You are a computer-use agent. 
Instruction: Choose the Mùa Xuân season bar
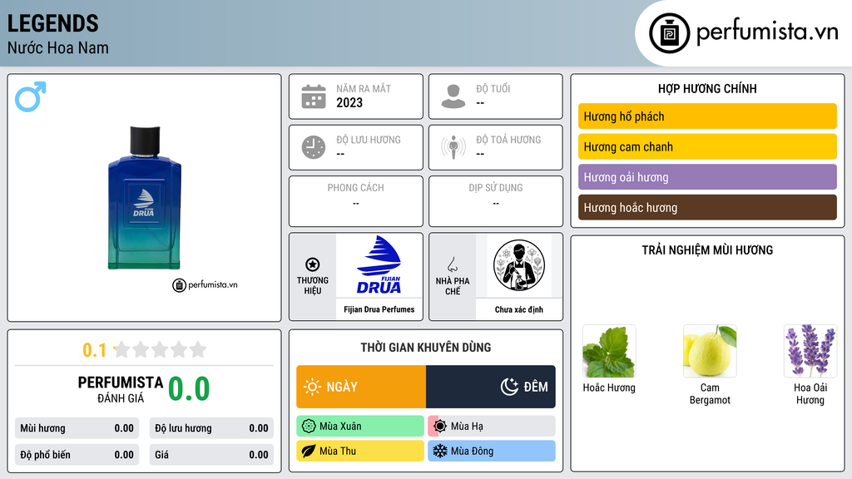360,427
